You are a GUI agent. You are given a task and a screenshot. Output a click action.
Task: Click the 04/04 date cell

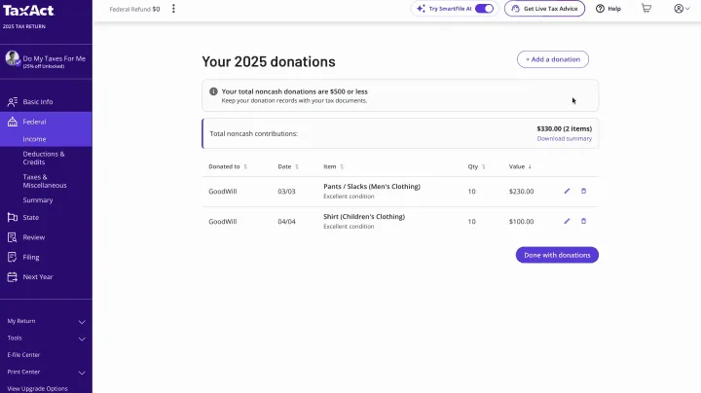tap(286, 222)
